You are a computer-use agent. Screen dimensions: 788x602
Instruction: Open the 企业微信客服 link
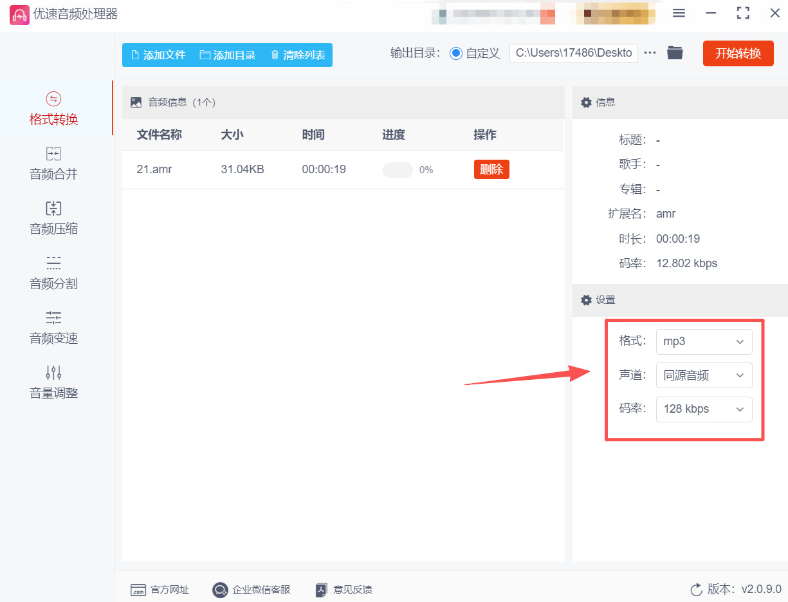tap(252, 590)
